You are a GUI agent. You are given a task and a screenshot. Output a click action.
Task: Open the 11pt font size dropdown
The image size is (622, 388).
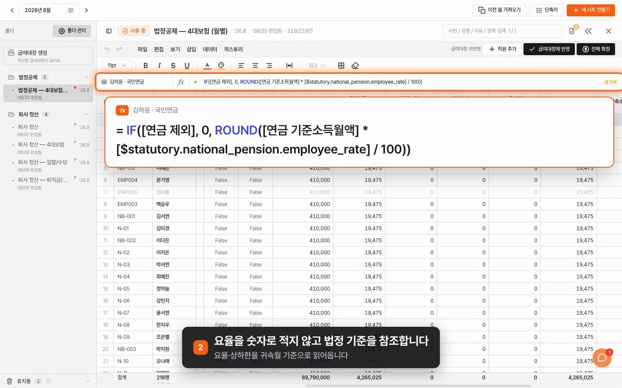click(x=117, y=66)
